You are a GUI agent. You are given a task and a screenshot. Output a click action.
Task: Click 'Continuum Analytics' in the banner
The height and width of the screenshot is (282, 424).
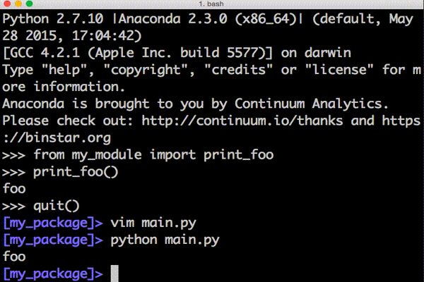pyautogui.click(x=311, y=104)
